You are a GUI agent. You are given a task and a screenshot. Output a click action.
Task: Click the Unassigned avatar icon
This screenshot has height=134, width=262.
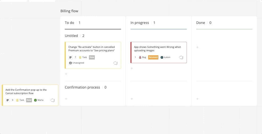coord(70,63)
